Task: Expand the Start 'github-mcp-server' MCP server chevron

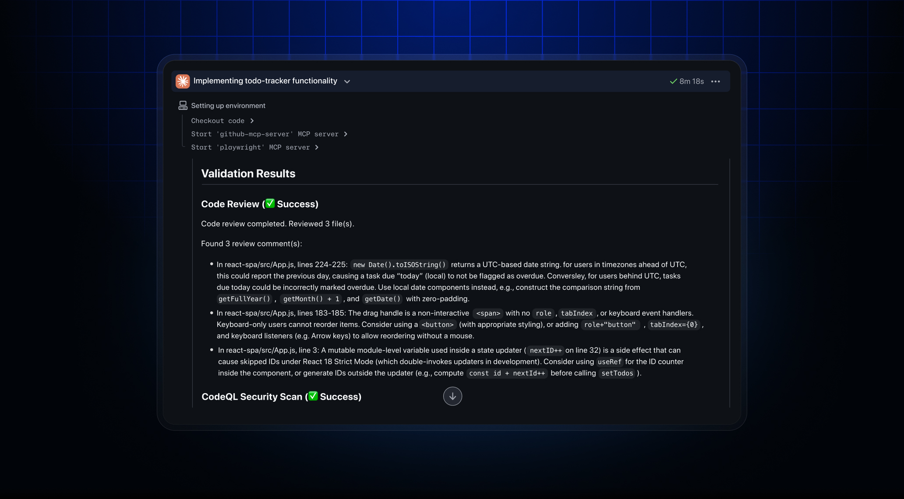Action: pyautogui.click(x=346, y=134)
